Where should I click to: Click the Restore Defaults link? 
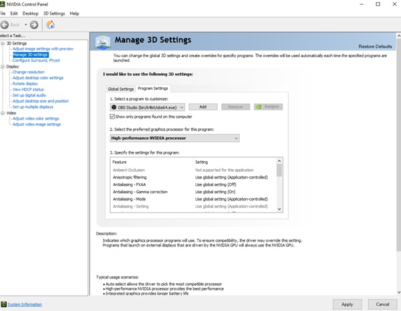(375, 46)
